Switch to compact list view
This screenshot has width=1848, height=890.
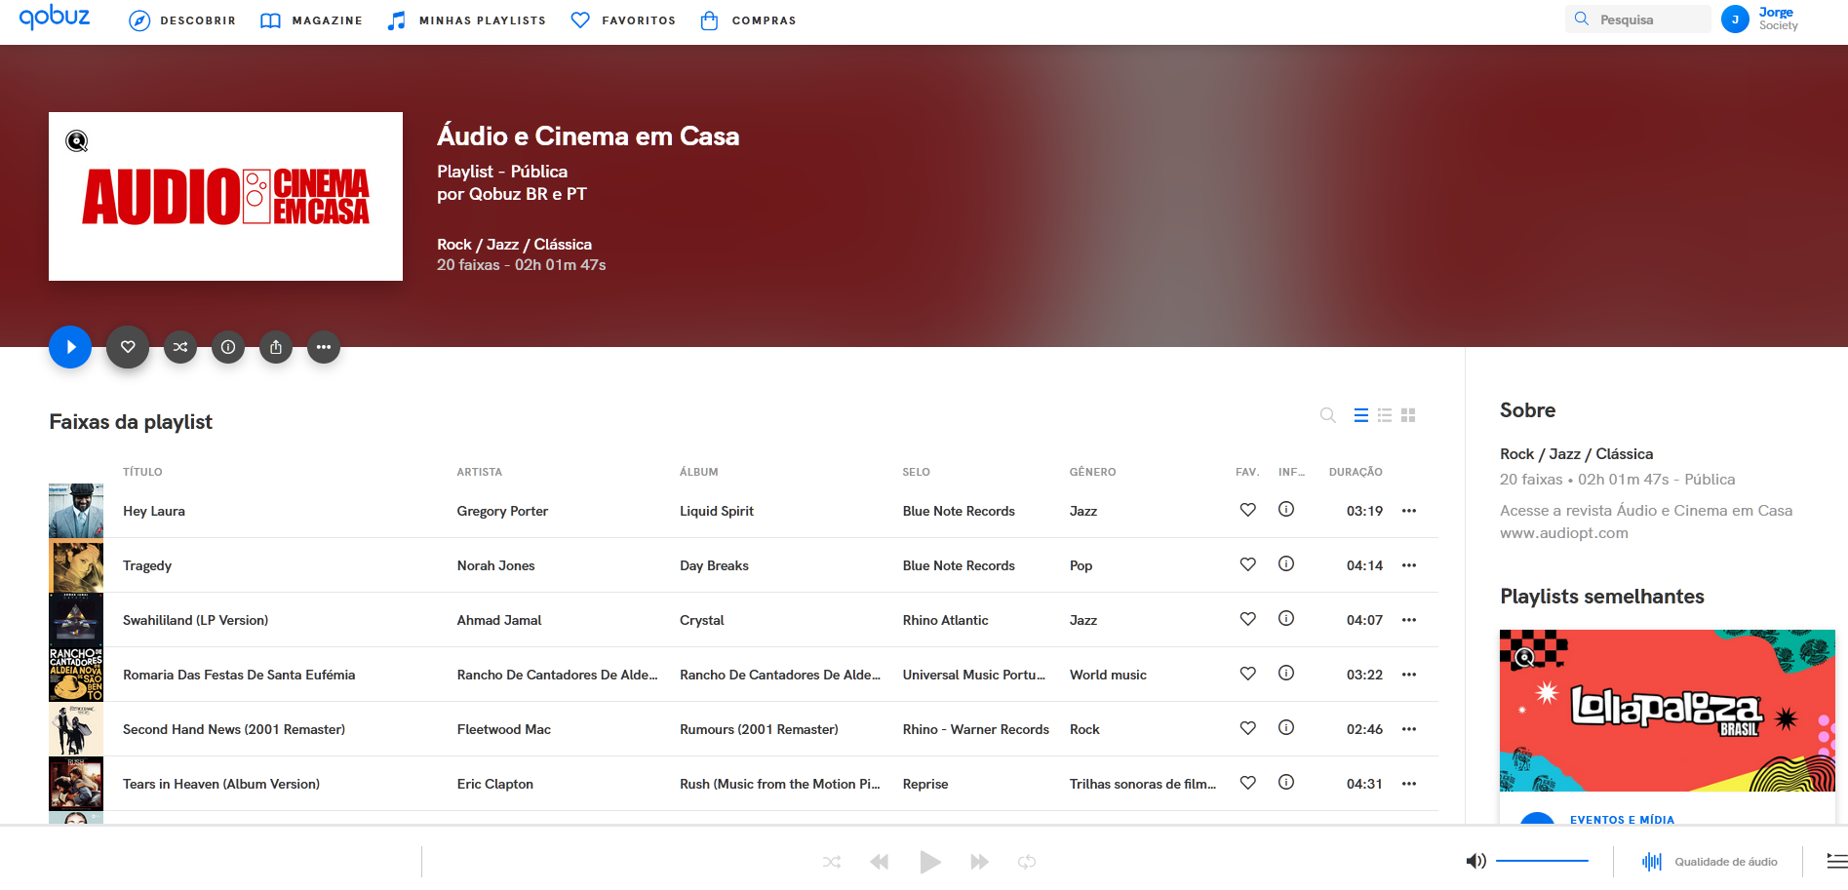[1361, 415]
